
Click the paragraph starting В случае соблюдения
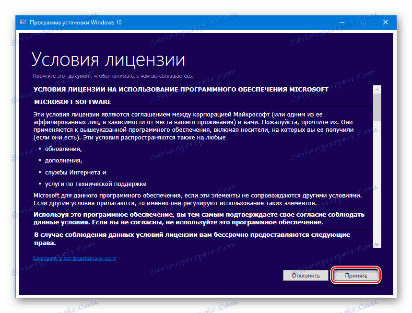(x=192, y=239)
